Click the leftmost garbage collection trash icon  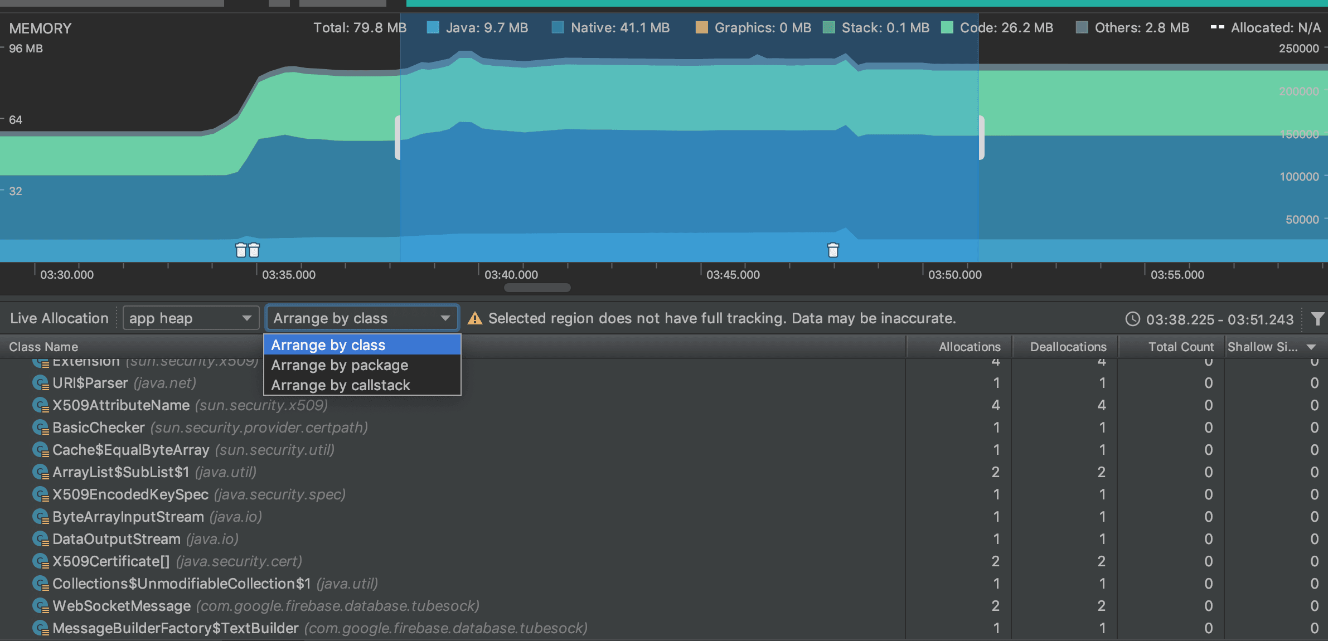click(241, 250)
